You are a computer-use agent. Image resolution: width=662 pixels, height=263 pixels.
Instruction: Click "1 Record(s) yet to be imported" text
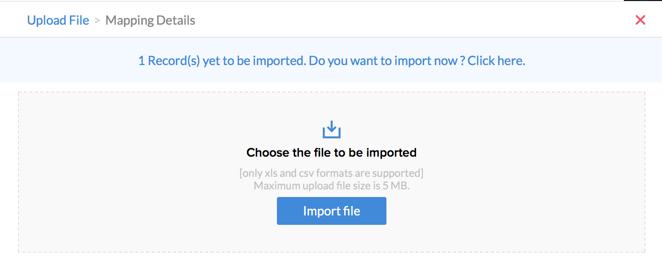tap(222, 61)
